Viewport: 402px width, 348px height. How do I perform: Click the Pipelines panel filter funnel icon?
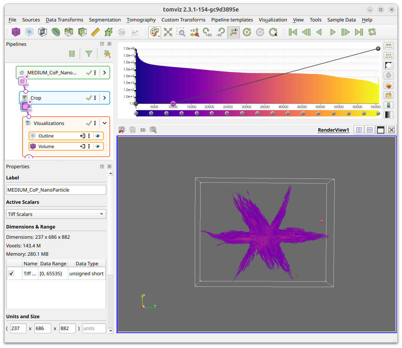click(x=89, y=54)
